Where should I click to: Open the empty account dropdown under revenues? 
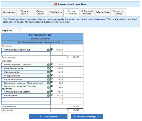click(26, 53)
